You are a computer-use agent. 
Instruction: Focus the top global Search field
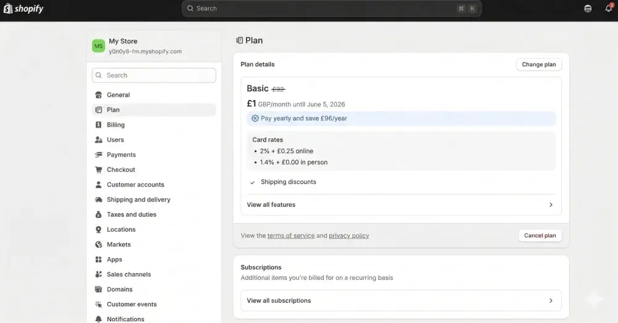click(331, 8)
